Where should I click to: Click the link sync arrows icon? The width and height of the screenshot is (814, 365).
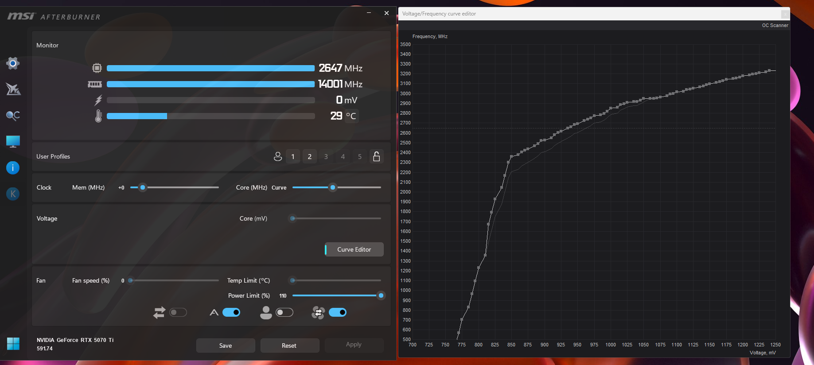[x=159, y=313]
